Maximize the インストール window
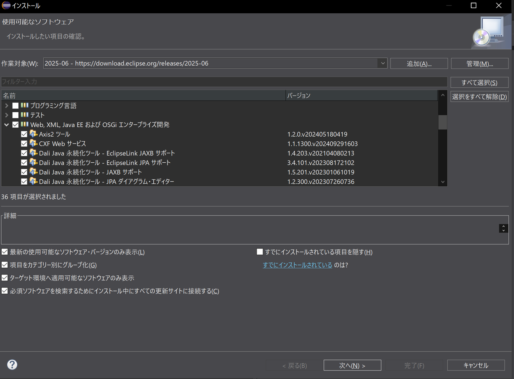This screenshot has width=514, height=379. (x=473, y=6)
